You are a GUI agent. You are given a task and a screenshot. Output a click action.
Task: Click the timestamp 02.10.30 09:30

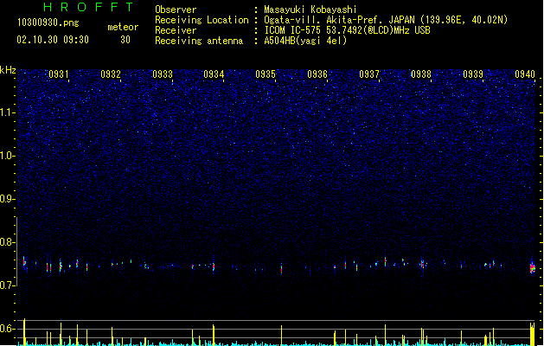point(53,40)
